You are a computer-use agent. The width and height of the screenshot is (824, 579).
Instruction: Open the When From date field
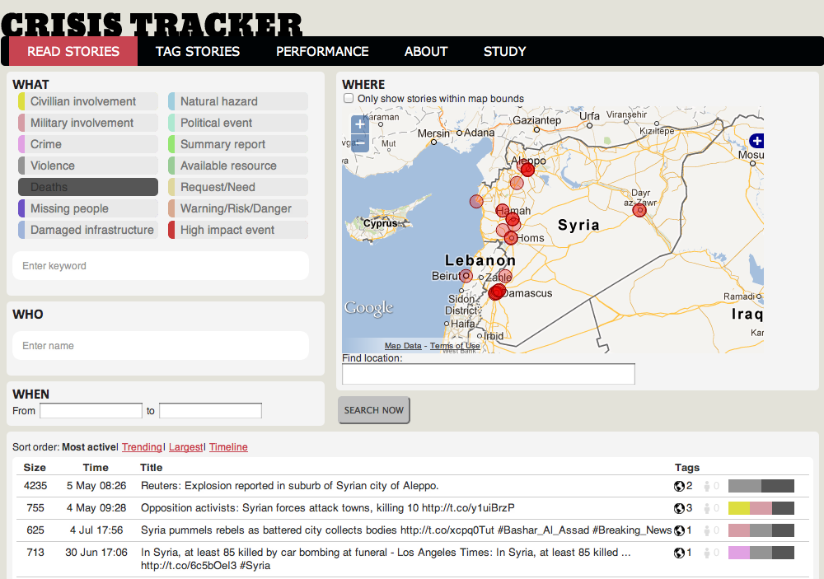91,410
